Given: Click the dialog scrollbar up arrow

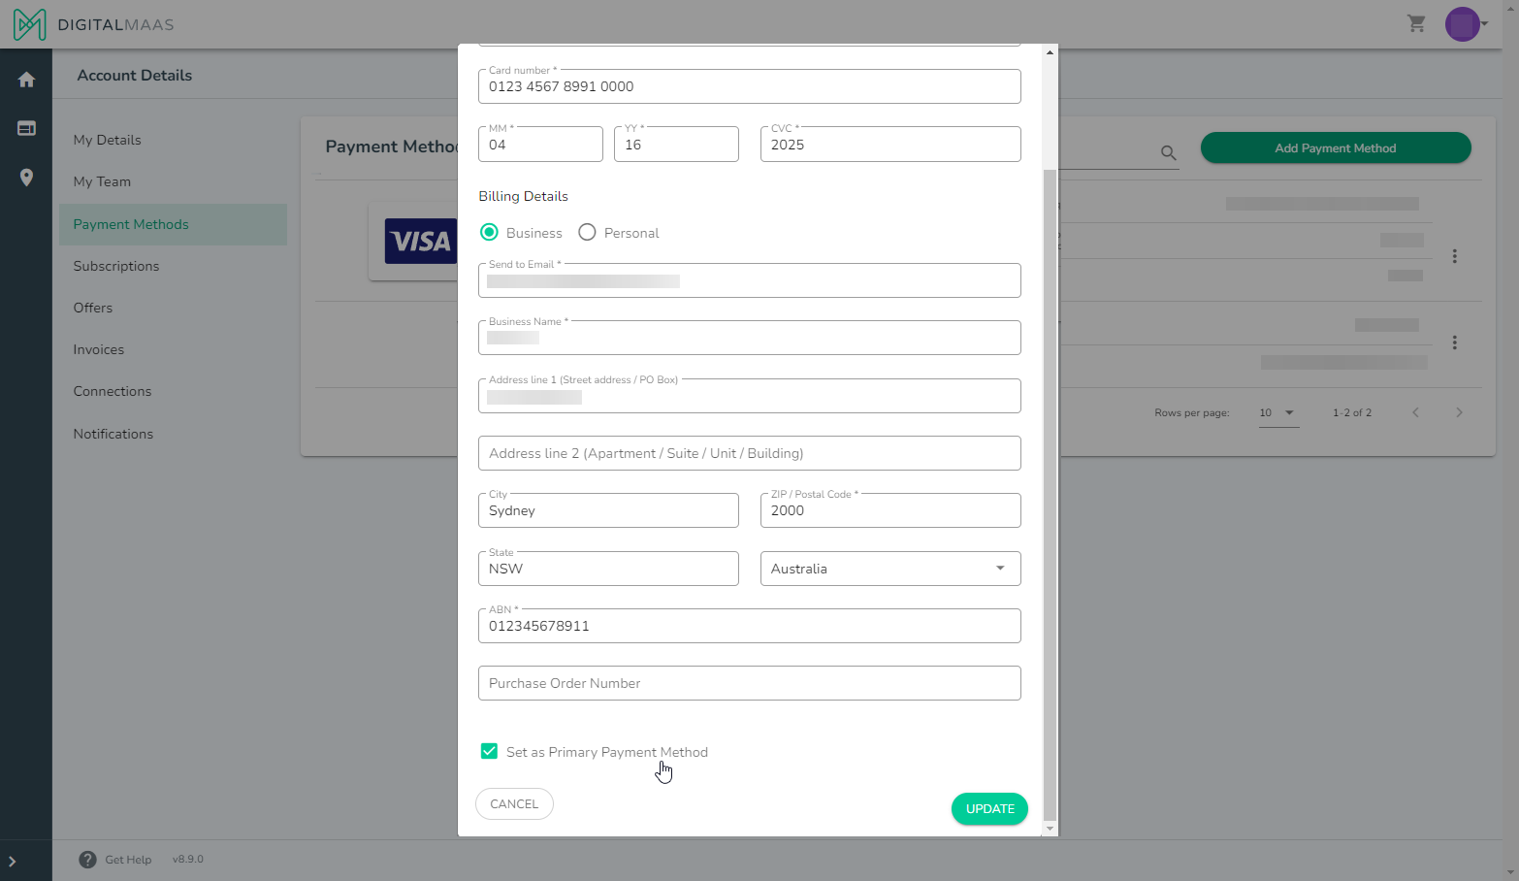Looking at the screenshot, I should click(1050, 52).
